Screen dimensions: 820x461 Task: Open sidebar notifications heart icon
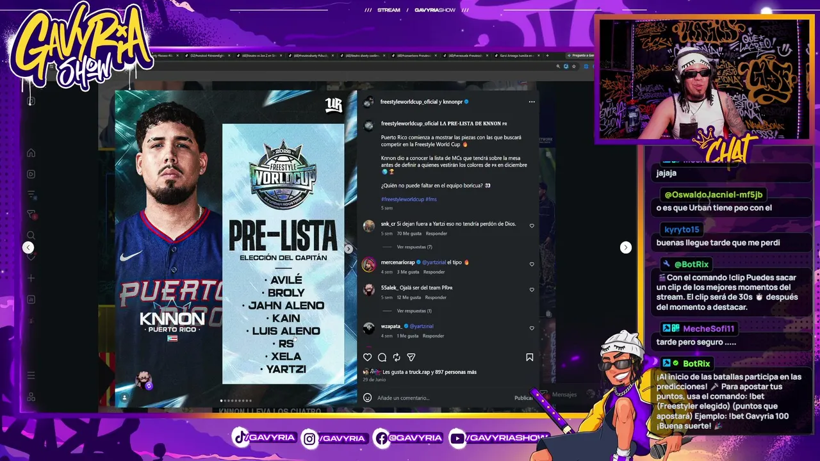click(31, 256)
